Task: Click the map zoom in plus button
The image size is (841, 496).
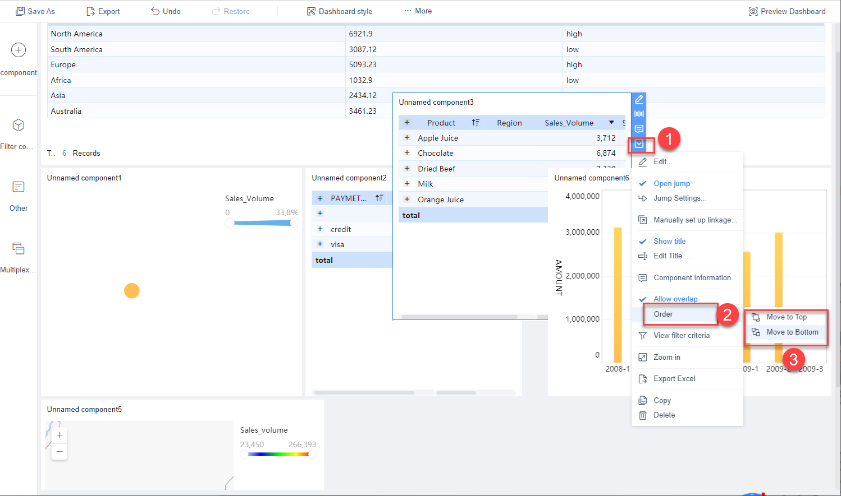Action: (59, 435)
